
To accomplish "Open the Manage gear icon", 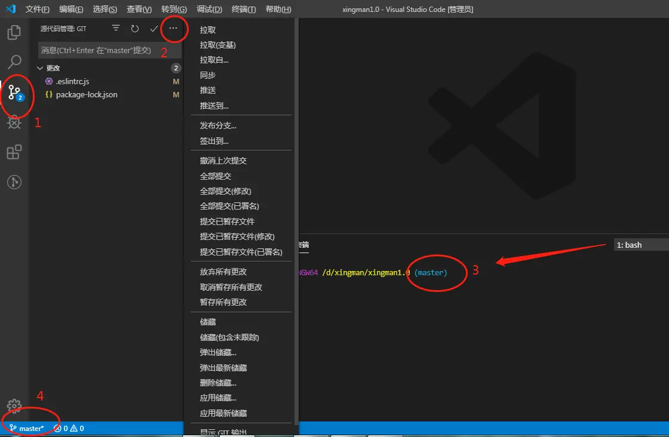I will click(14, 406).
